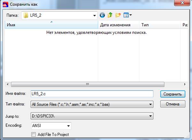Click the Имя файла input field
This screenshot has height=140, width=192.
[x=92, y=94]
